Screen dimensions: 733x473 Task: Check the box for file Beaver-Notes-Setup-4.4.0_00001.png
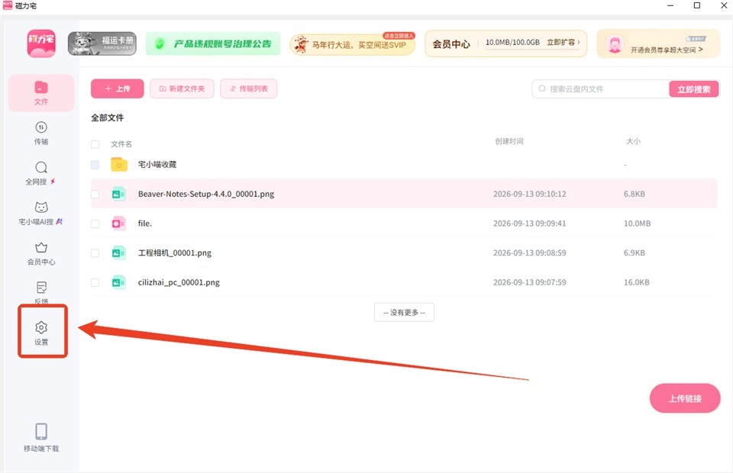tap(95, 195)
